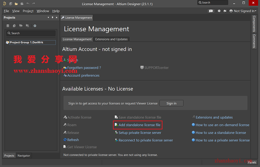
Task: Open Projects panel settings gear icon
Action: 35,26
